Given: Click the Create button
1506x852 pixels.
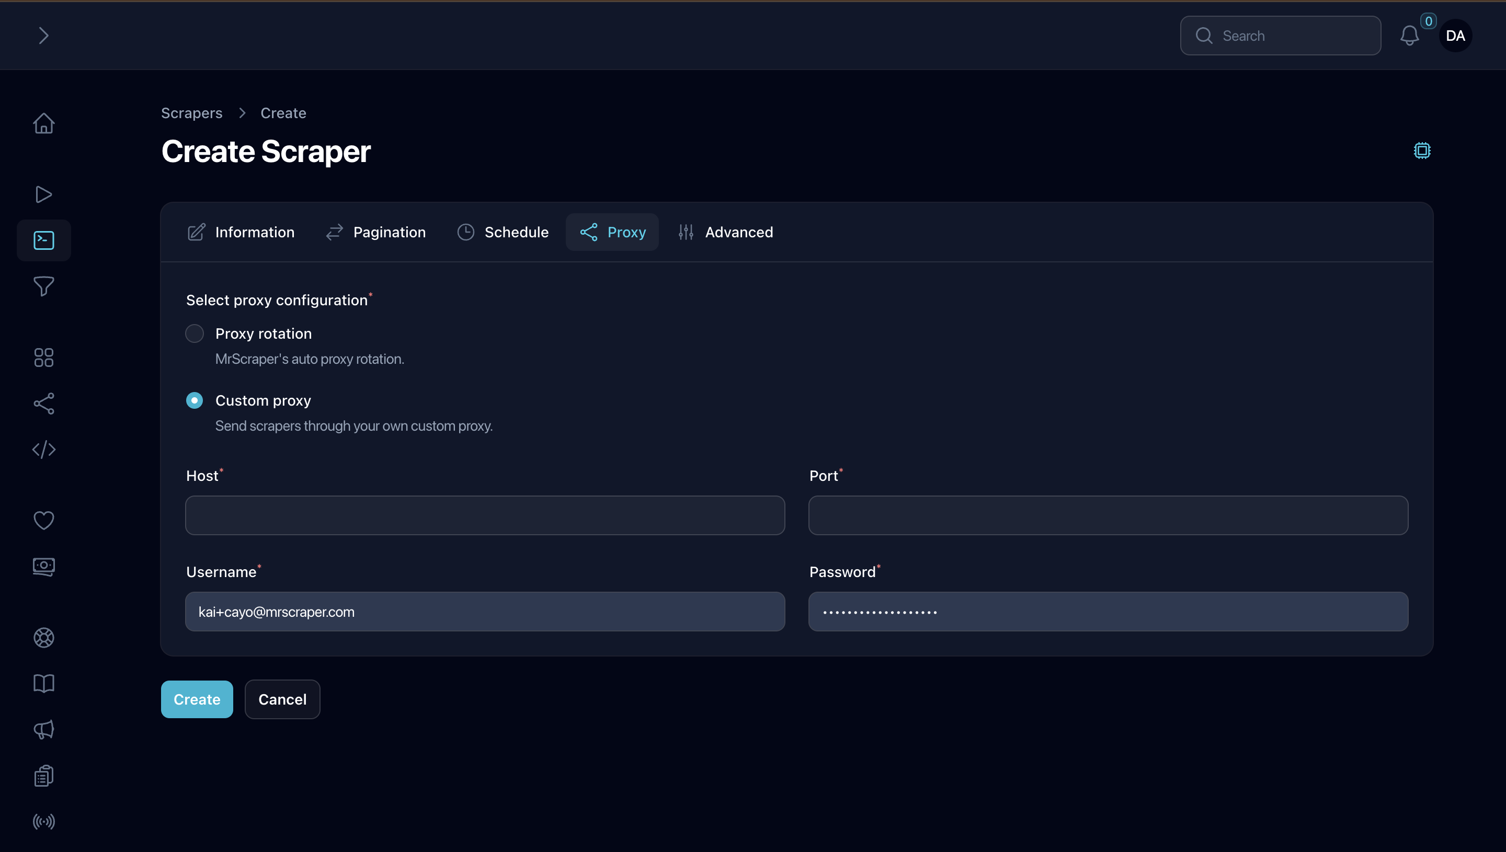Looking at the screenshot, I should tap(197, 699).
